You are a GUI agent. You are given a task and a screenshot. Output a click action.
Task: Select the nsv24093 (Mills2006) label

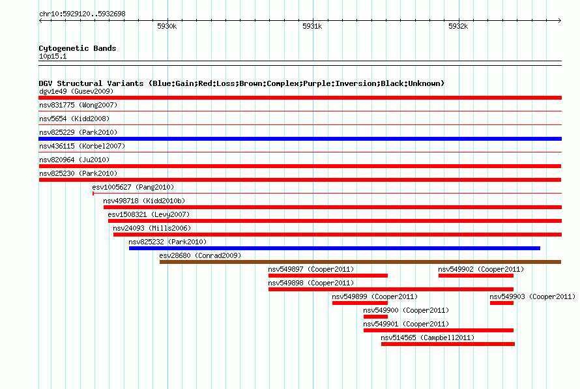(x=152, y=228)
